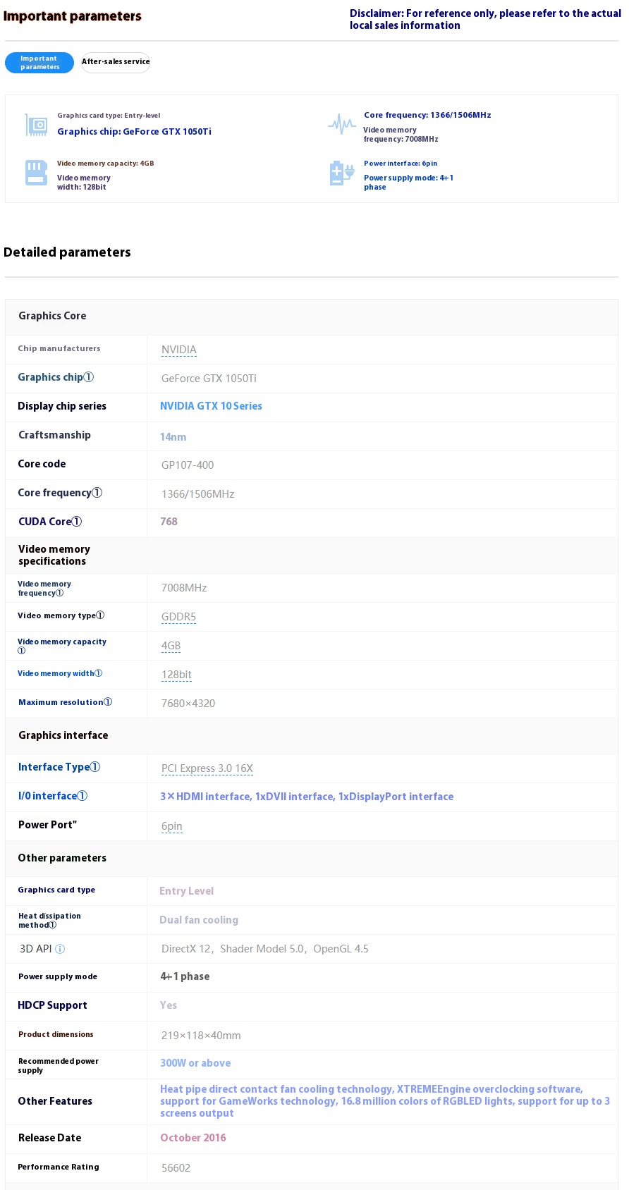Click the info circle next to Graphics chip label
This screenshot has height=1190, width=629.
coord(89,377)
